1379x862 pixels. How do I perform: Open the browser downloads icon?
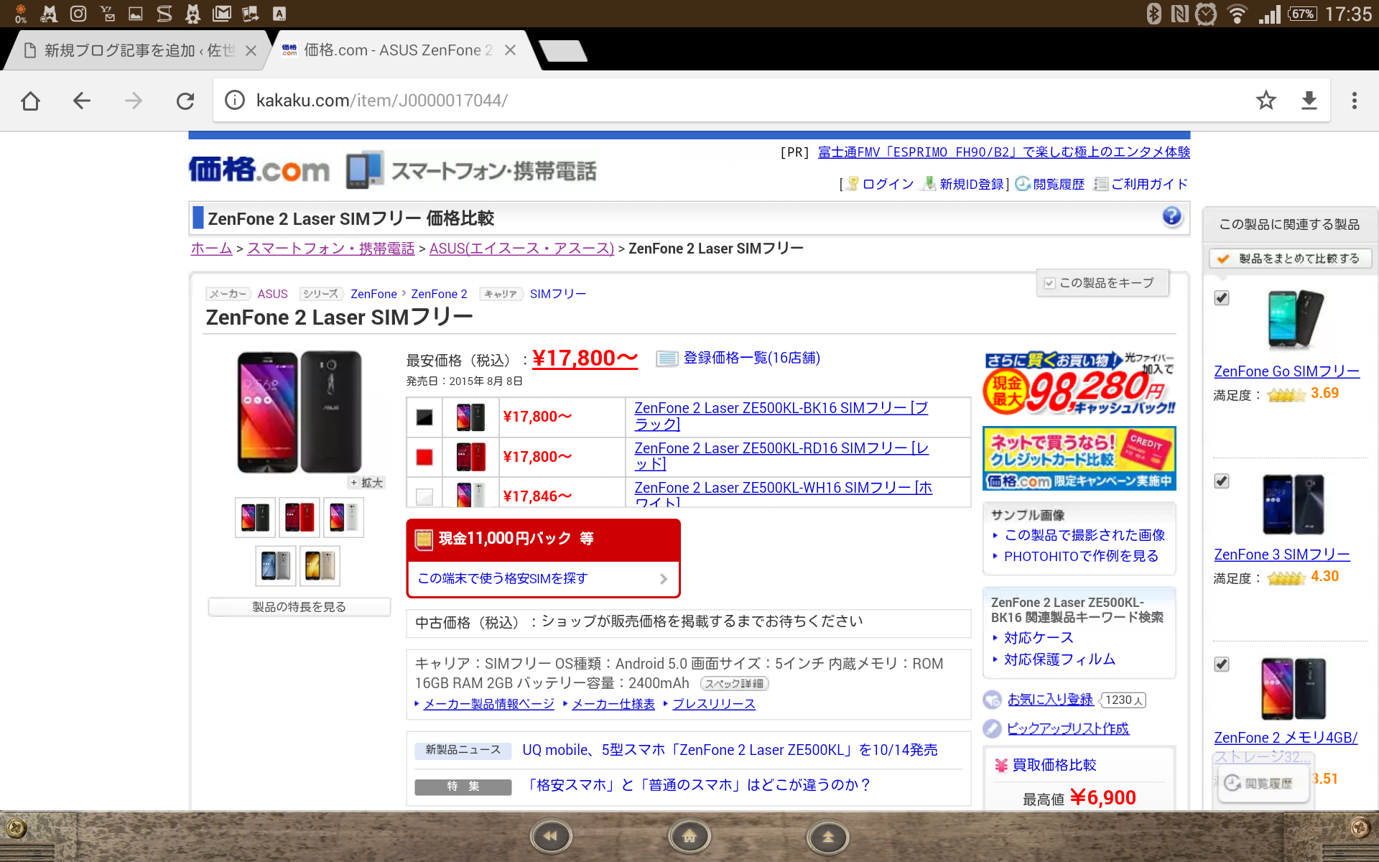(x=1309, y=101)
